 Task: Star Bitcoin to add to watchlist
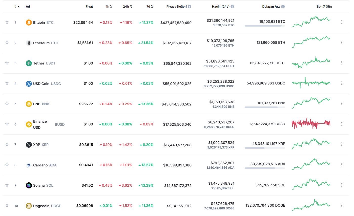pyautogui.click(x=7, y=22)
